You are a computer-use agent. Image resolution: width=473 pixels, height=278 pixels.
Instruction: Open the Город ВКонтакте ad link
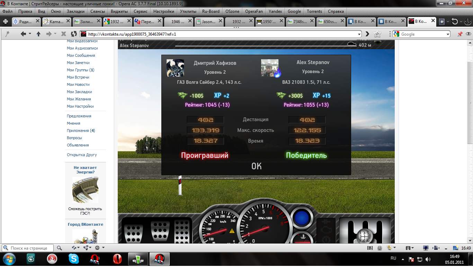(x=85, y=224)
